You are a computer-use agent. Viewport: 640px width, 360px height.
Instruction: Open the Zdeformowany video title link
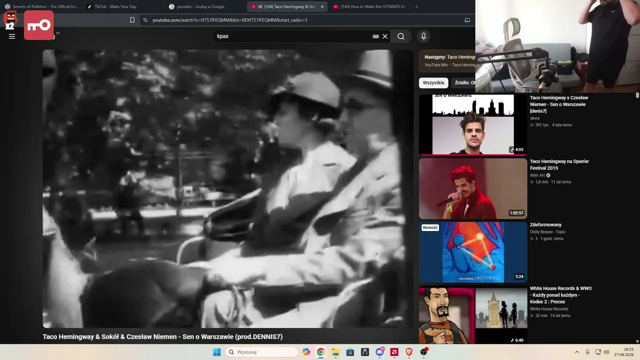545,225
